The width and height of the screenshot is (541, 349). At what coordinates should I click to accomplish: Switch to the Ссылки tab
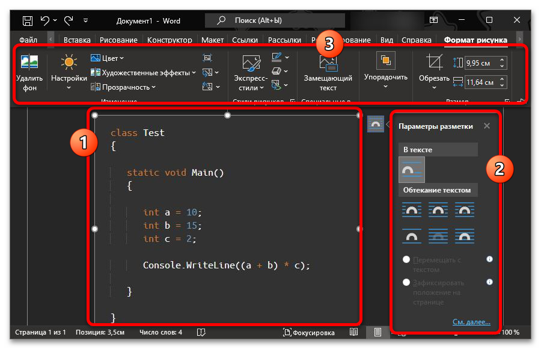tap(245, 40)
